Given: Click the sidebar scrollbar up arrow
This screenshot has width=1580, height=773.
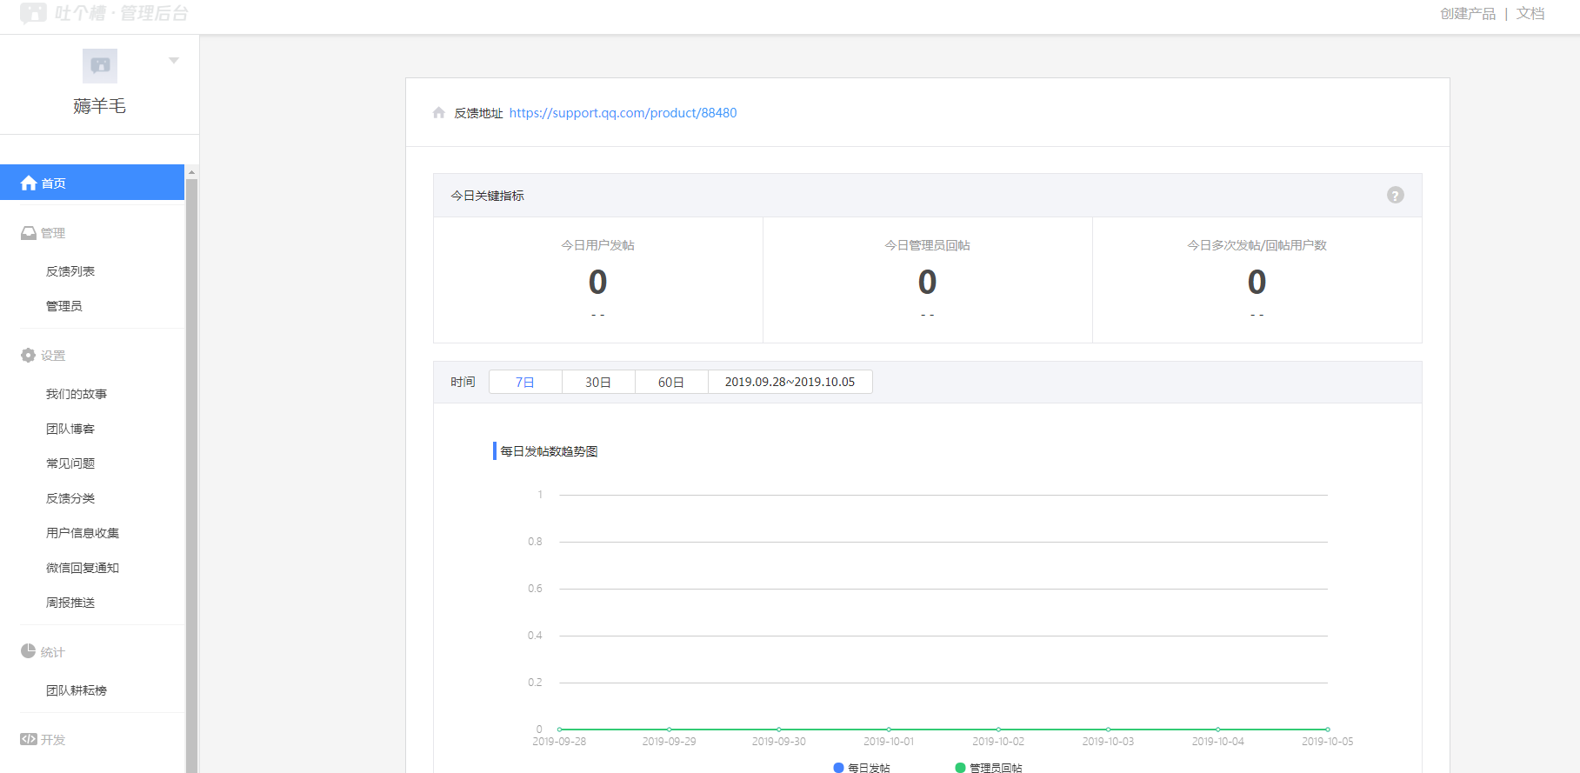Looking at the screenshot, I should tap(192, 172).
